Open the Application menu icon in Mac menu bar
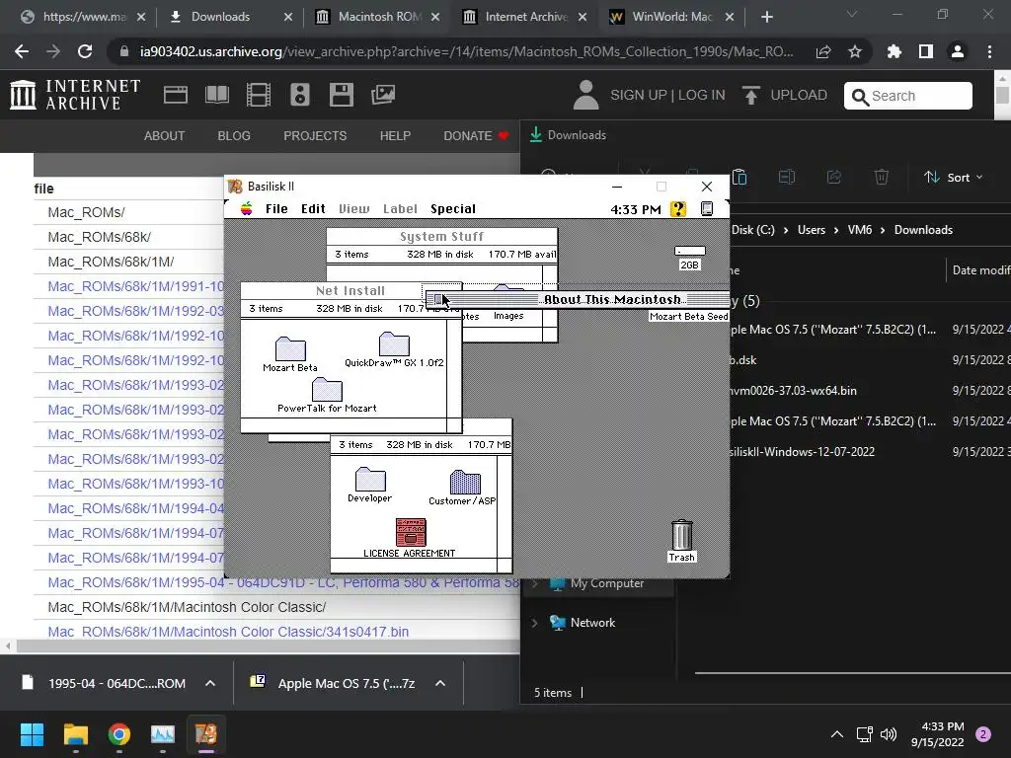Image resolution: width=1011 pixels, height=758 pixels. click(x=707, y=209)
